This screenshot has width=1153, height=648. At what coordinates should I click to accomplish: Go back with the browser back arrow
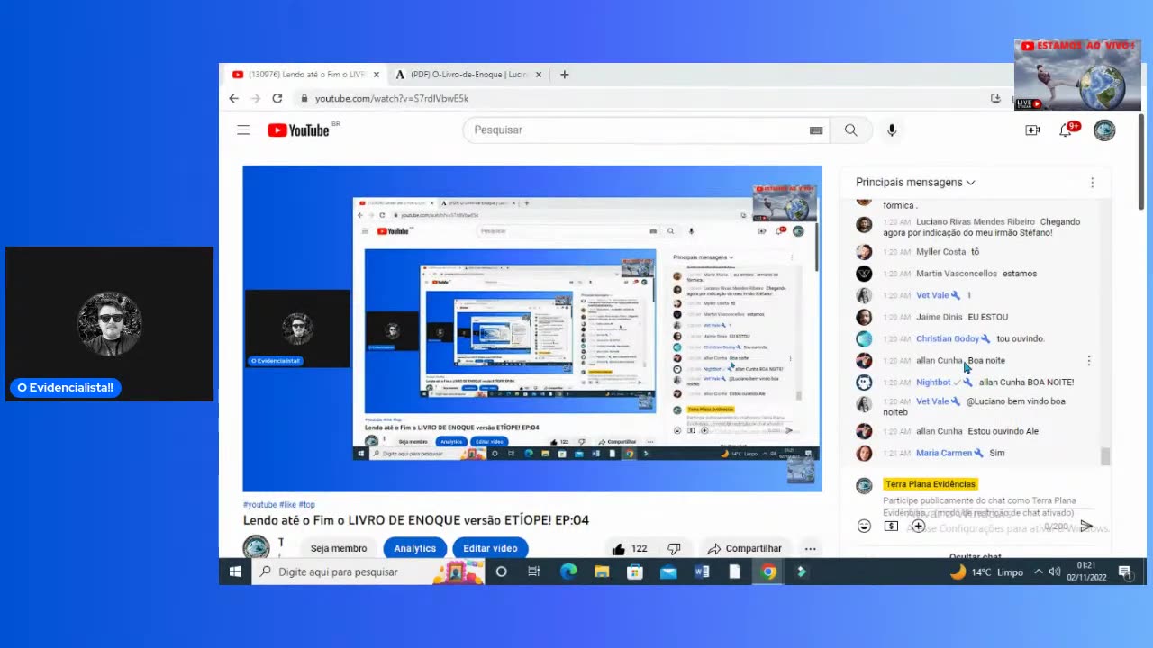234,98
